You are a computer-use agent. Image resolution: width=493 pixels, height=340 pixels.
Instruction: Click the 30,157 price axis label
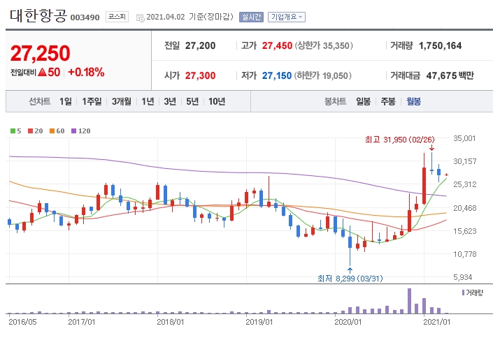(x=465, y=161)
